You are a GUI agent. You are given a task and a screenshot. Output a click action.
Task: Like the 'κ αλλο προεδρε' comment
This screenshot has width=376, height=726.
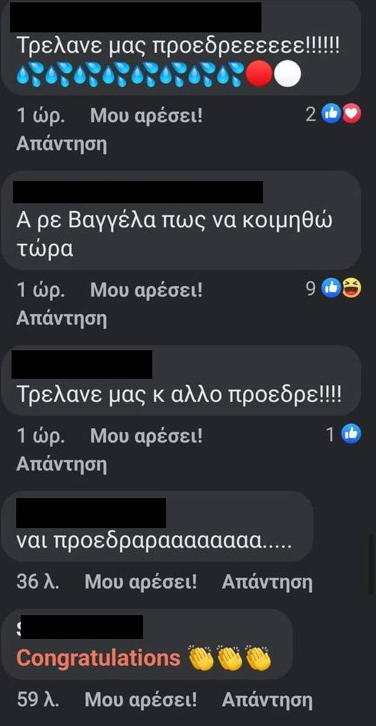click(x=146, y=436)
